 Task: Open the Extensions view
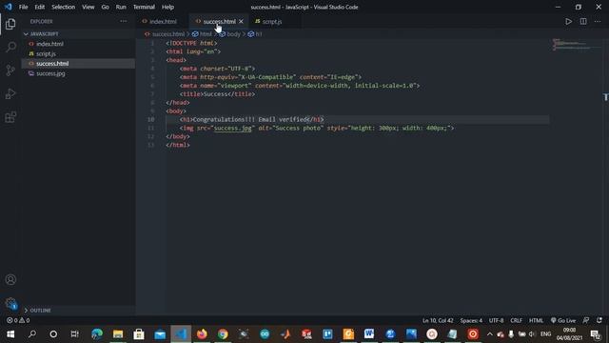pos(10,117)
